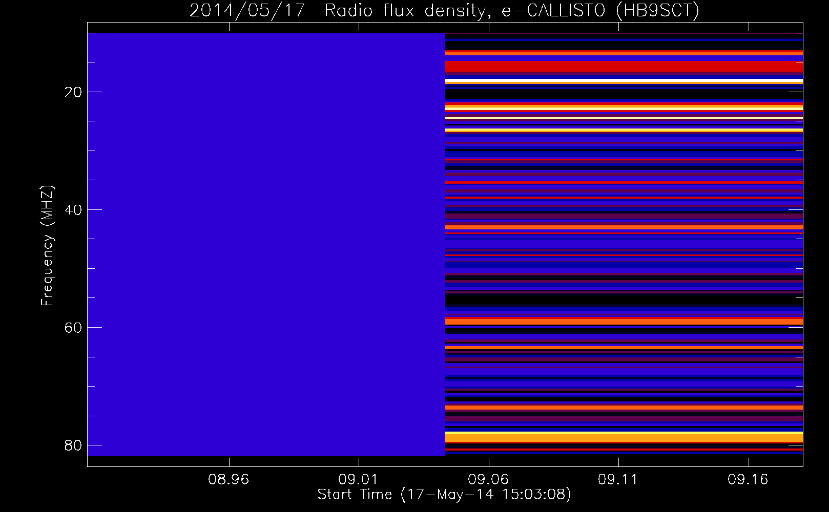
Task: Click the 'Start Time (17-May-14 15:03:08)' label
Action: [x=444, y=495]
